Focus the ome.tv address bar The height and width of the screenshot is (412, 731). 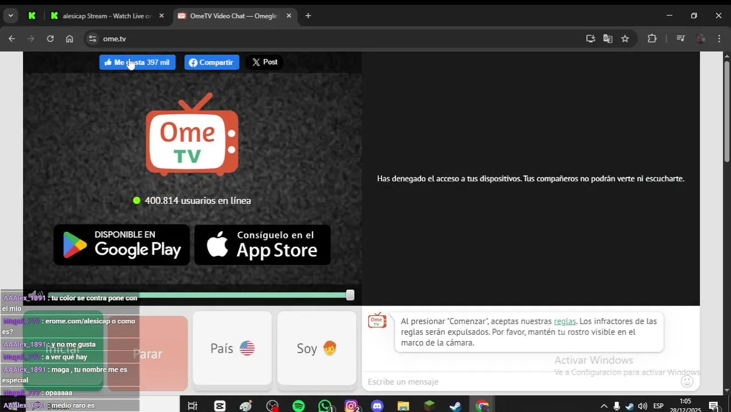pos(337,39)
